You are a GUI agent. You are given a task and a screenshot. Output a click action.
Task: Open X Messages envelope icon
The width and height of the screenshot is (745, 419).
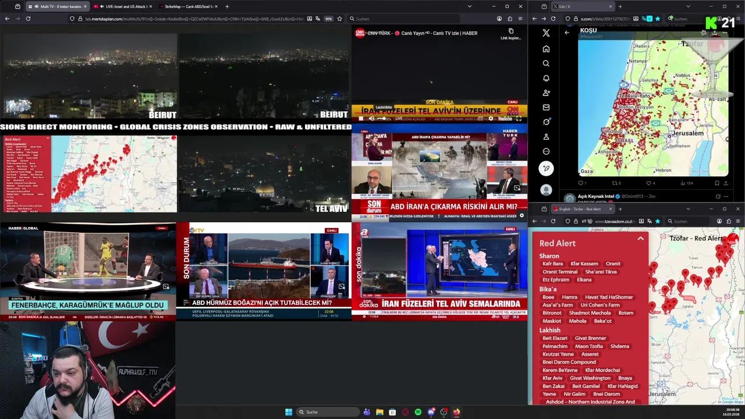pos(546,107)
